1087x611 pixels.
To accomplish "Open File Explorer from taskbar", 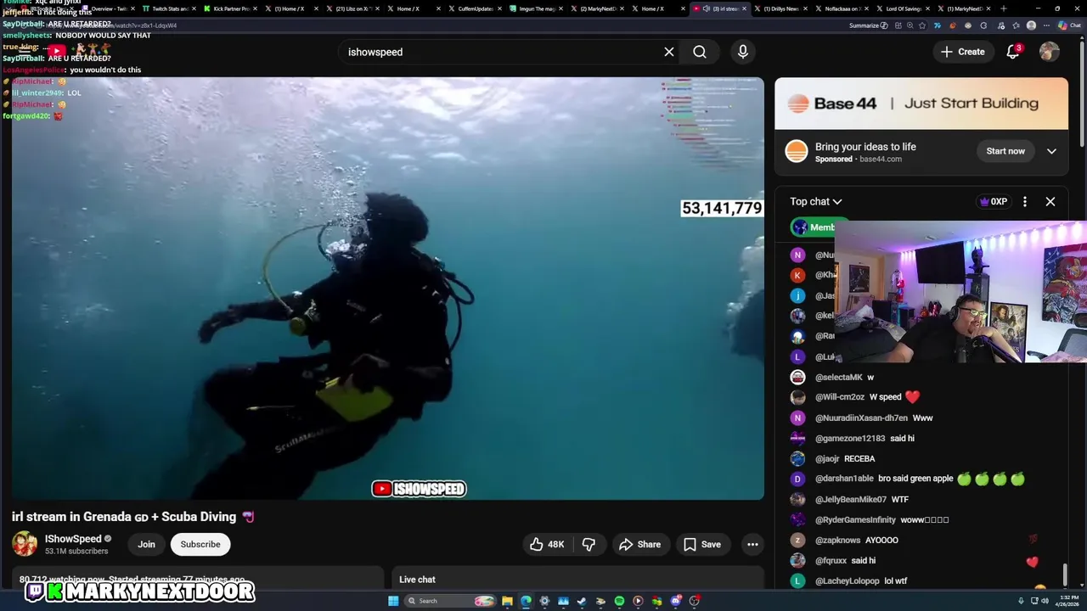I will pyautogui.click(x=507, y=601).
